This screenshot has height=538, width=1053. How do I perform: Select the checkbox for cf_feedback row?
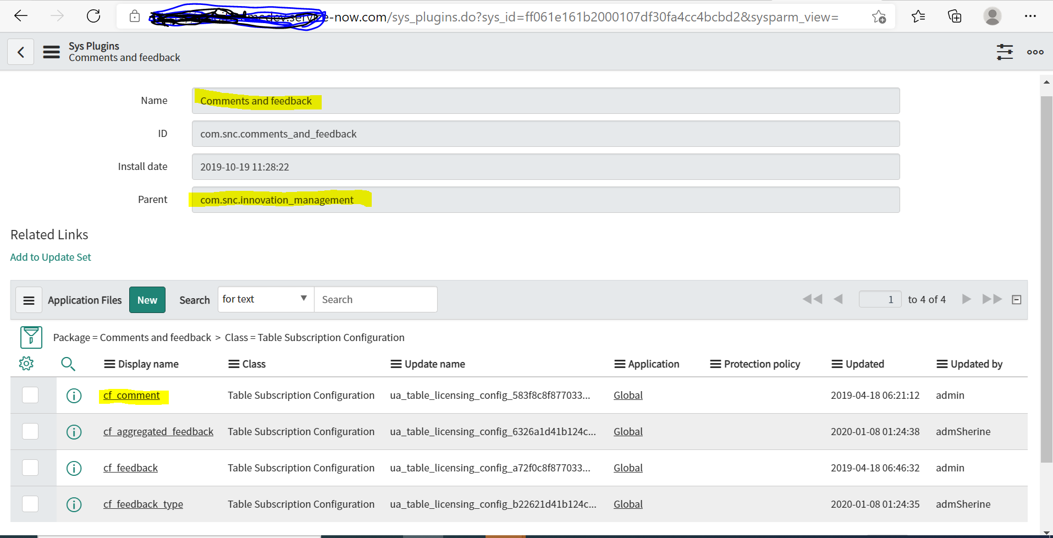(x=30, y=468)
